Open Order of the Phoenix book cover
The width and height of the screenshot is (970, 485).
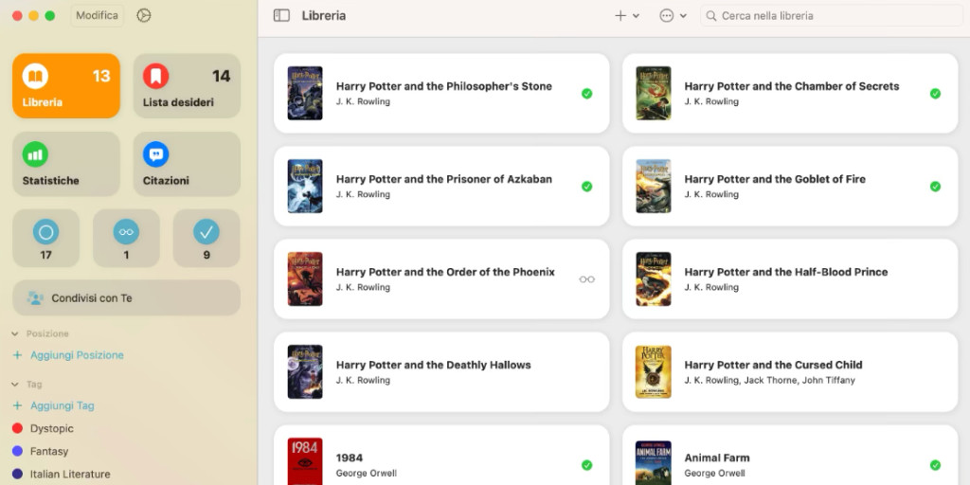point(305,279)
